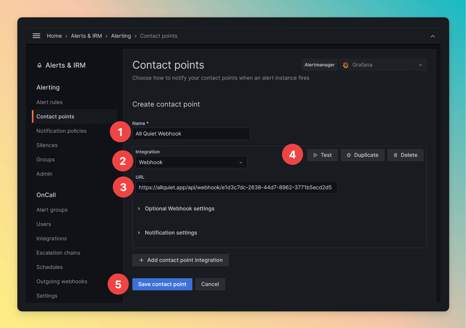Open Settings under OnCall

pos(47,296)
